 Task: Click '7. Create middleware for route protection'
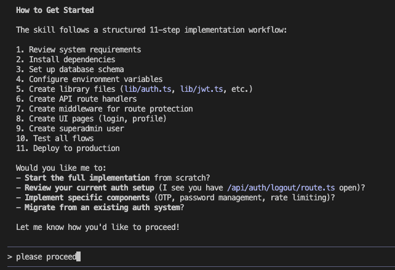(x=105, y=108)
